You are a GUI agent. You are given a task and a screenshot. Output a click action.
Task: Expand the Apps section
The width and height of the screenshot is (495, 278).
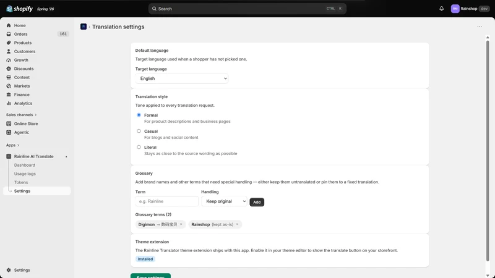pos(12,145)
